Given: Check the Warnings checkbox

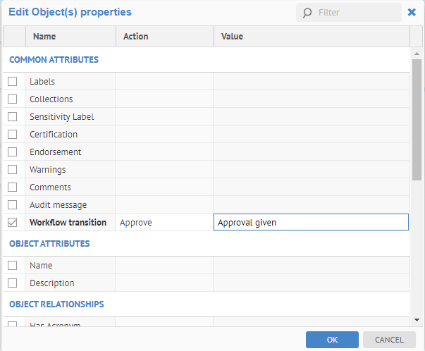Looking at the screenshot, I should tap(13, 170).
